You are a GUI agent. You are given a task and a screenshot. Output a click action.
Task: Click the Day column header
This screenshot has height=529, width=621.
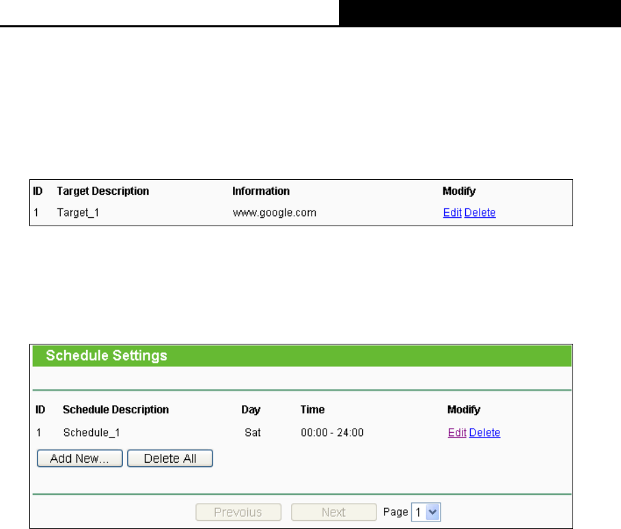tap(251, 409)
